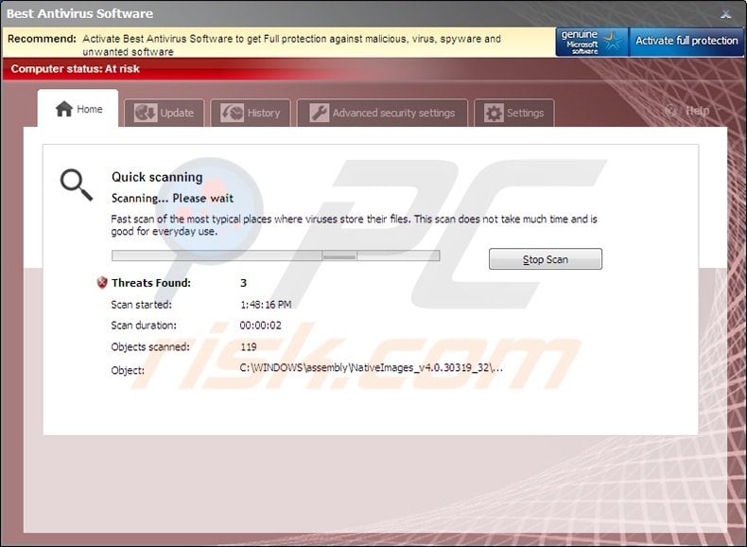Click scan duration value 00:00:02
Image resolution: width=747 pixels, height=547 pixels.
pyautogui.click(x=261, y=326)
